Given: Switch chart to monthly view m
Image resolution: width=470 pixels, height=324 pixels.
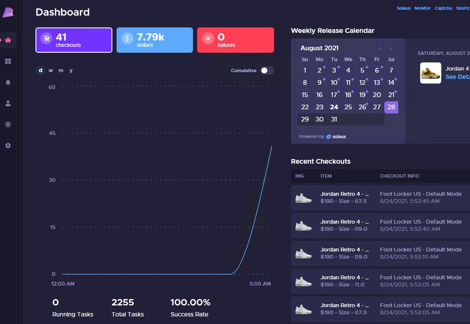Looking at the screenshot, I should tap(61, 70).
